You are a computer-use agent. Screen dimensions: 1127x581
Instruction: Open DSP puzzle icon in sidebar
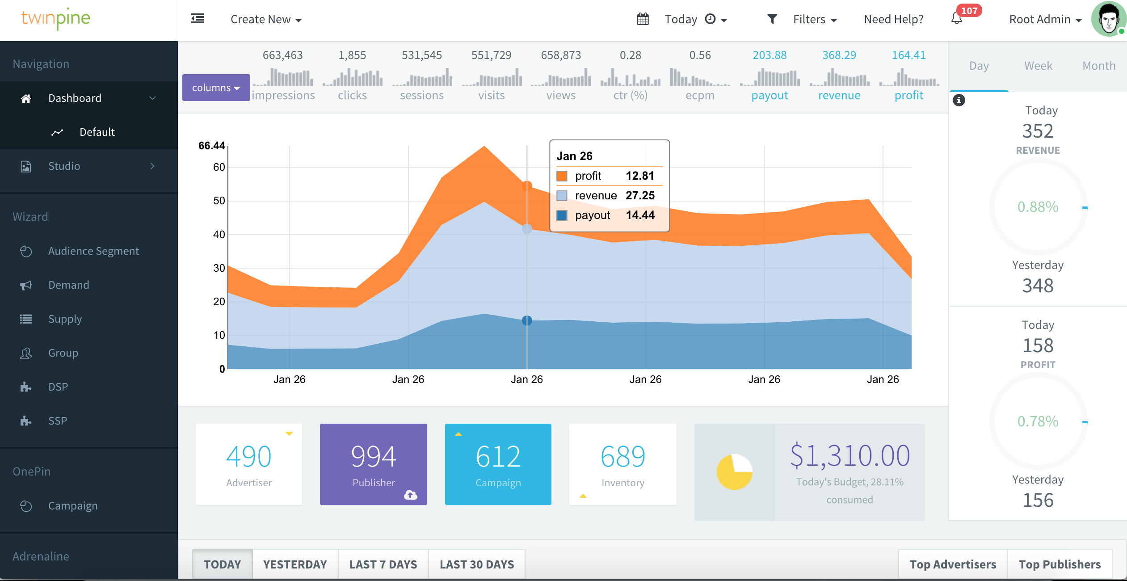(26, 387)
